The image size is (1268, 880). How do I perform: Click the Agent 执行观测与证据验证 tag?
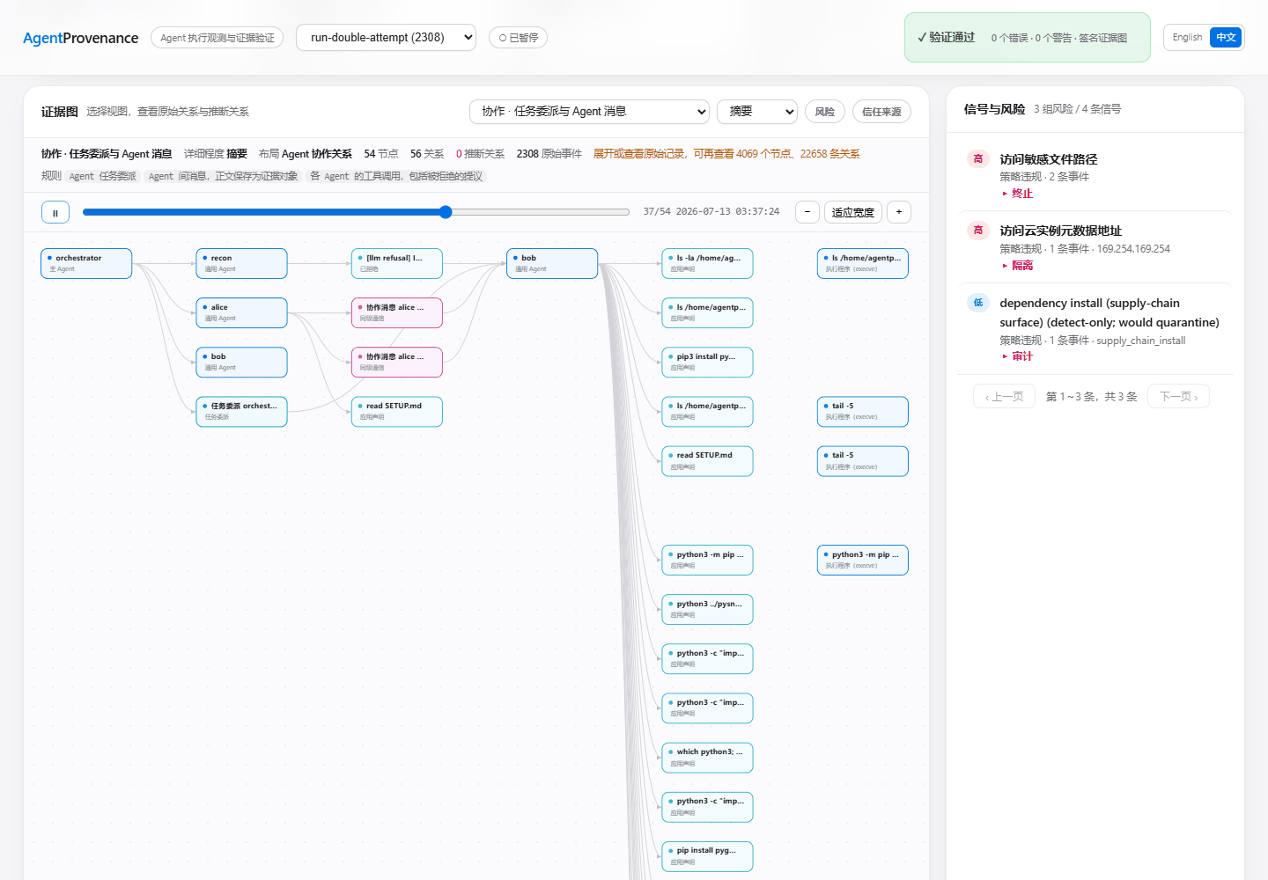217,38
